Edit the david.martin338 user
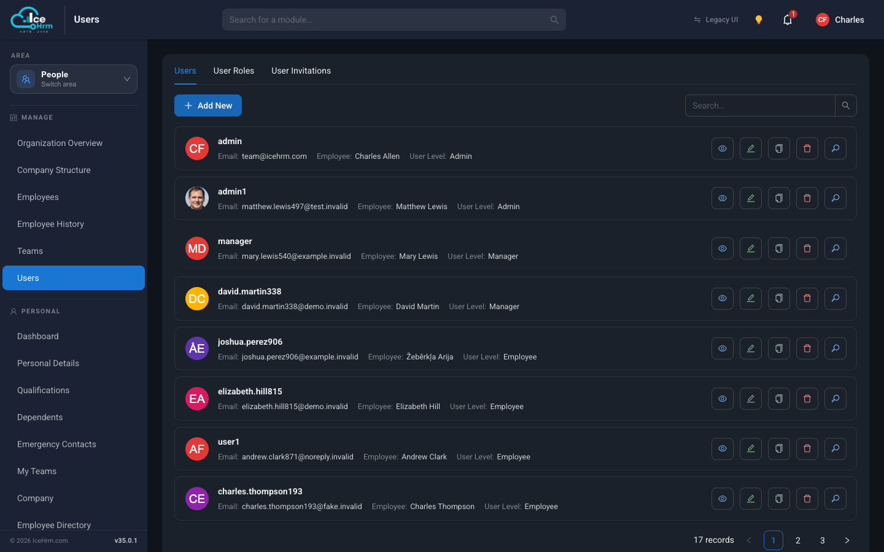The width and height of the screenshot is (884, 552). pyautogui.click(x=751, y=298)
